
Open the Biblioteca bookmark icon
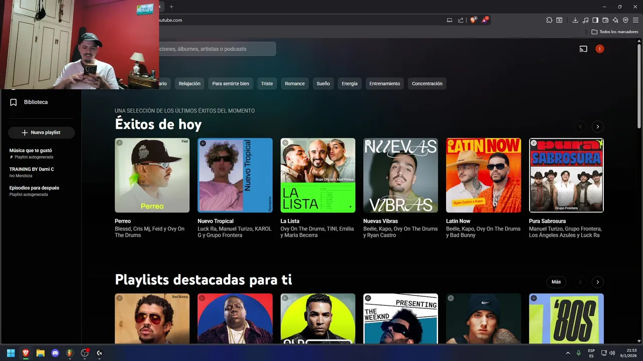point(14,102)
